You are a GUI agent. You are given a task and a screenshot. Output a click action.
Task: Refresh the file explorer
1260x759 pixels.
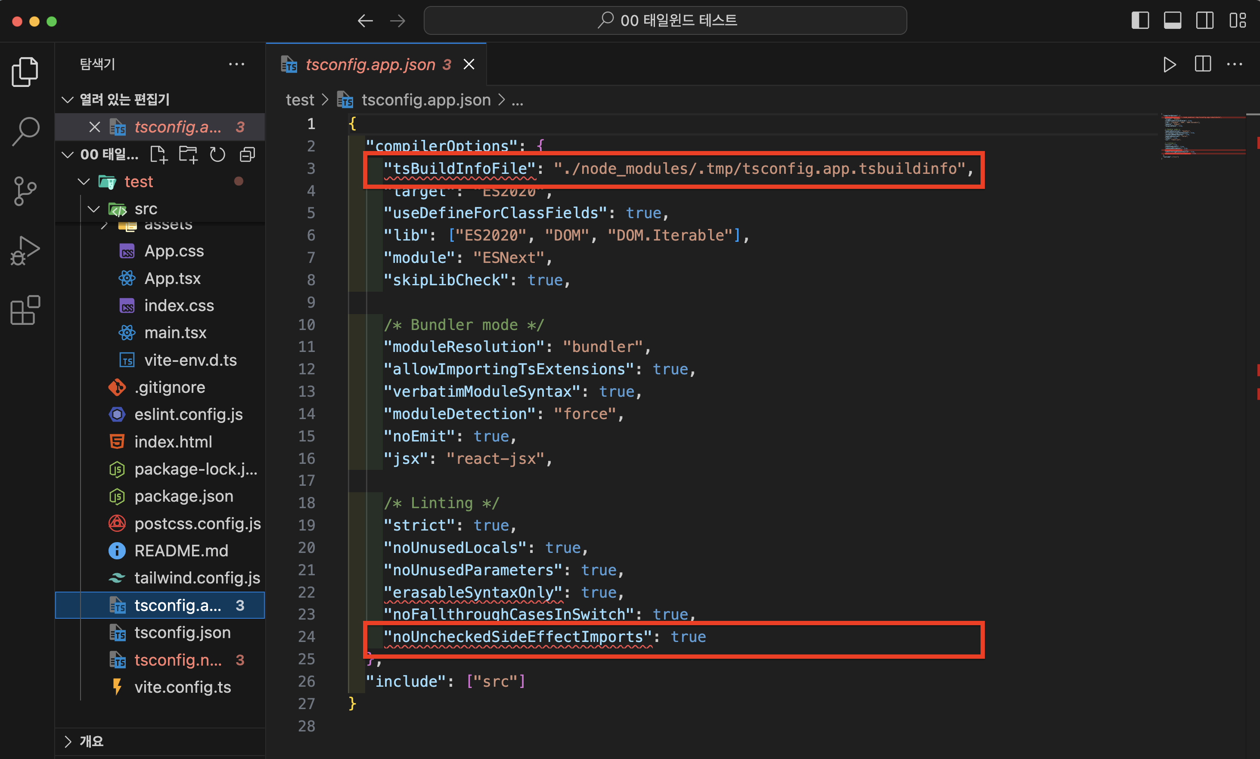[217, 154]
